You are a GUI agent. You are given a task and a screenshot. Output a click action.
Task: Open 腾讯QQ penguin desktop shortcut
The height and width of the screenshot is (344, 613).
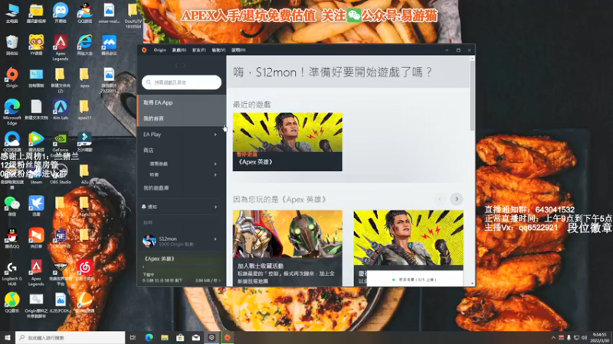pos(12,239)
